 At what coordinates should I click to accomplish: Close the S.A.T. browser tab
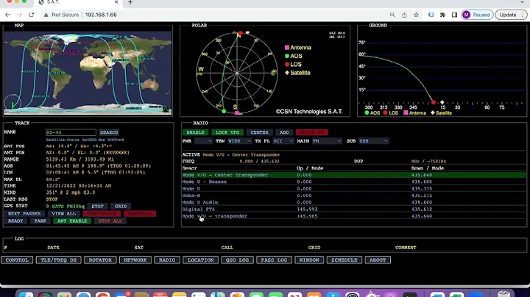click(x=116, y=2)
